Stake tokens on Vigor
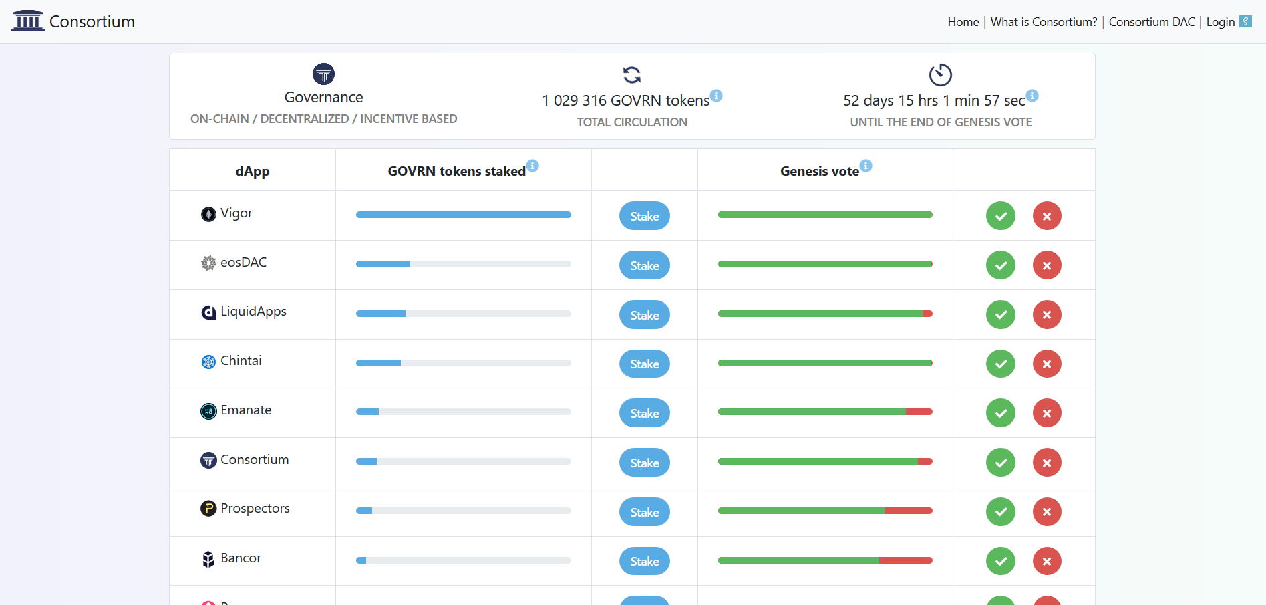The height and width of the screenshot is (605, 1266). 645,216
